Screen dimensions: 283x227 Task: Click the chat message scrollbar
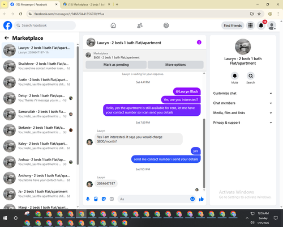[204, 153]
